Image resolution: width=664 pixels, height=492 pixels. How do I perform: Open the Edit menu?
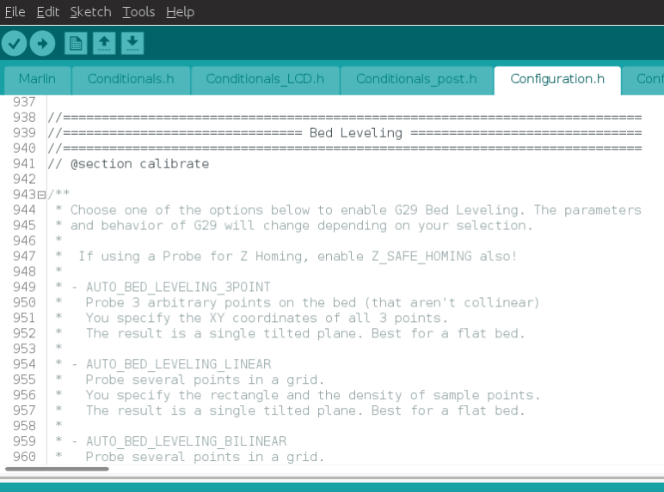(48, 12)
